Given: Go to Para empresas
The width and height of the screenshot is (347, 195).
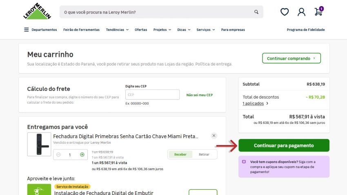Looking at the screenshot, I should coord(233,30).
